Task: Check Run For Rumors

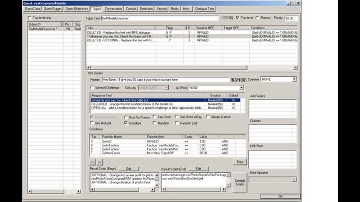Action: (x=126, y=117)
